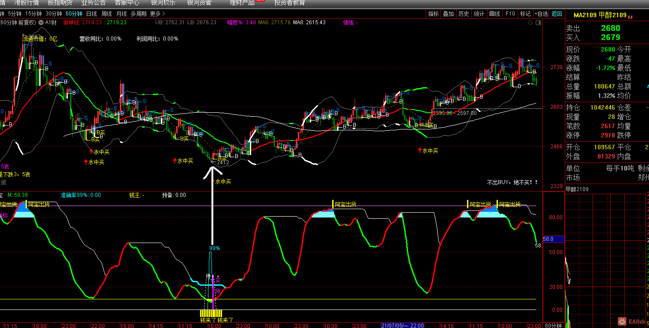
Task: Switch to the 日线 daily tab
Action: tap(92, 14)
